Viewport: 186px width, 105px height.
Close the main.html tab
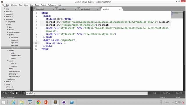[x=76, y=9]
